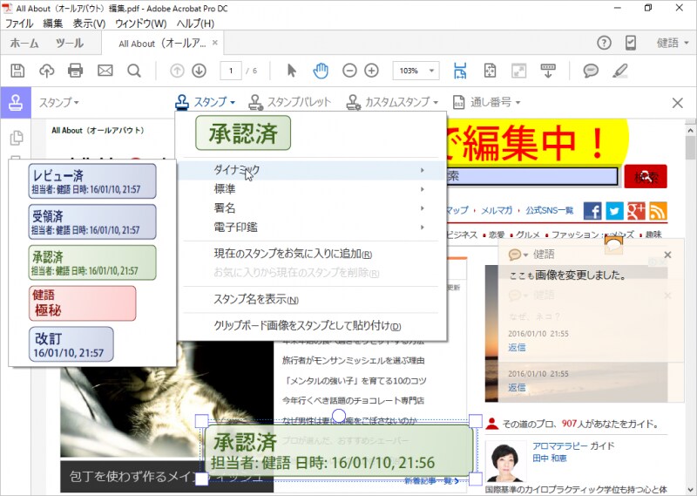Screen dimensions: 697x496
Task: Click the mobile device icon
Action: [630, 43]
